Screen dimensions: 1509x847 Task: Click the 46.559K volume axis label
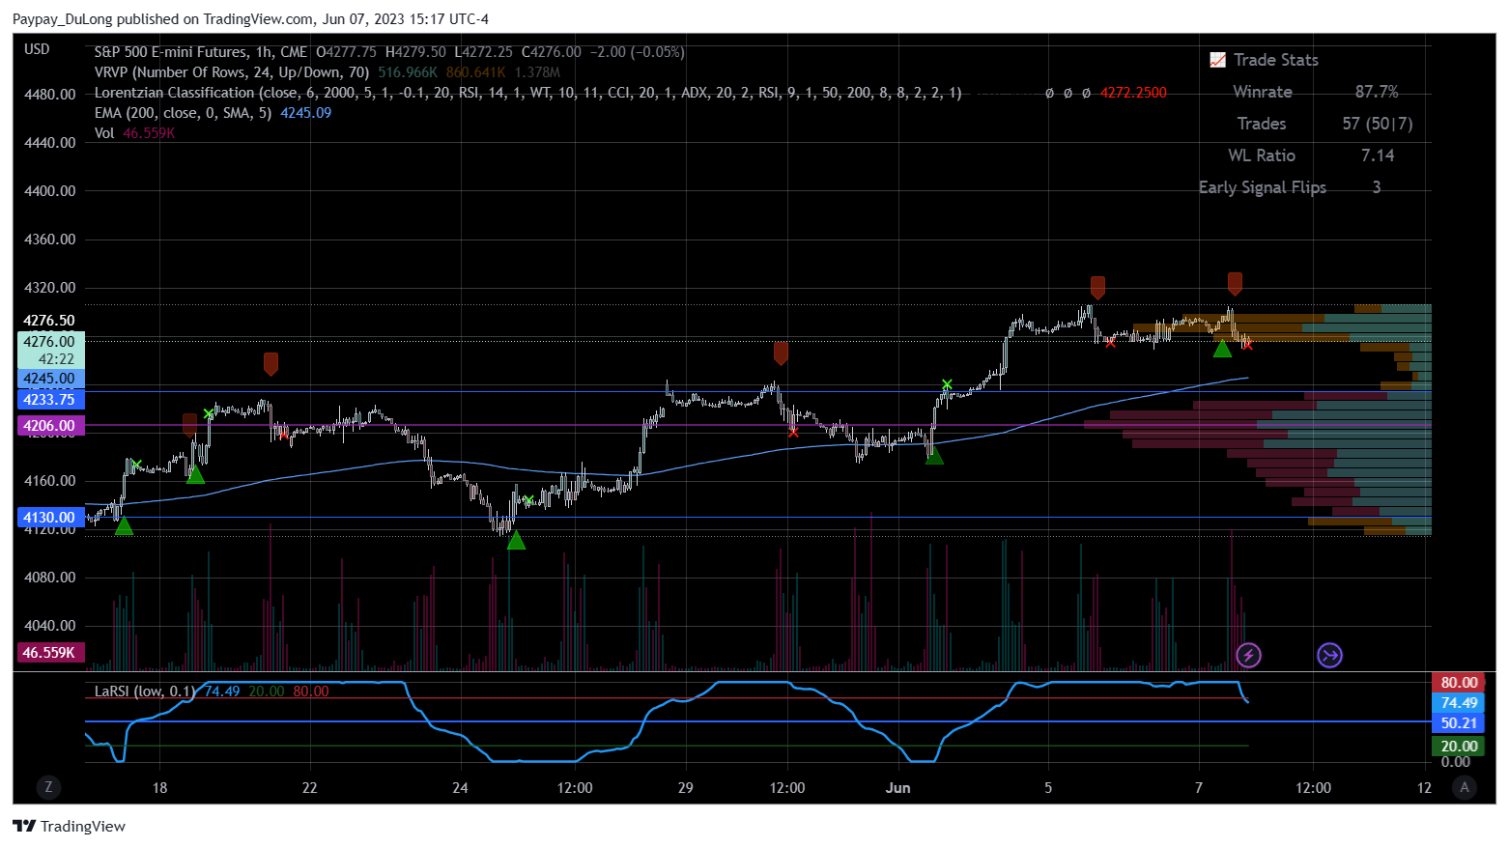(x=49, y=653)
